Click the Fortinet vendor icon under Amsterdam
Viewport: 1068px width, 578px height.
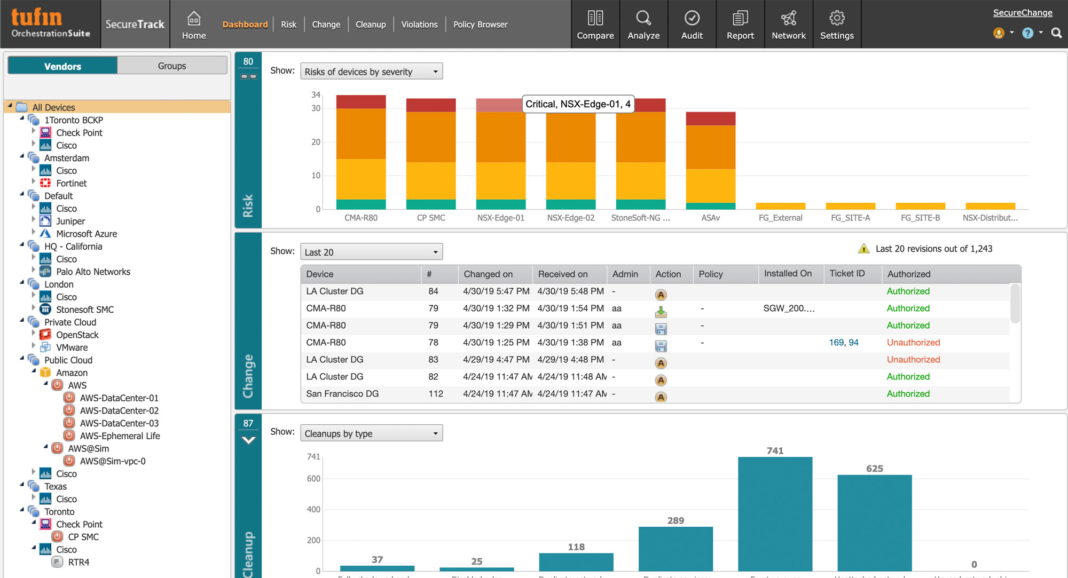45,183
